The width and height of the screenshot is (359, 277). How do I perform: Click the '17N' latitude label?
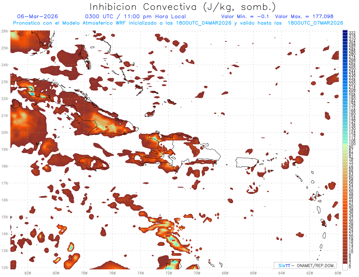pyautogui.click(x=4, y=183)
